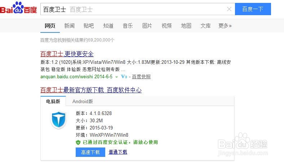Open the 音乐 tab
This screenshot has height=163, width=284.
[128, 26]
